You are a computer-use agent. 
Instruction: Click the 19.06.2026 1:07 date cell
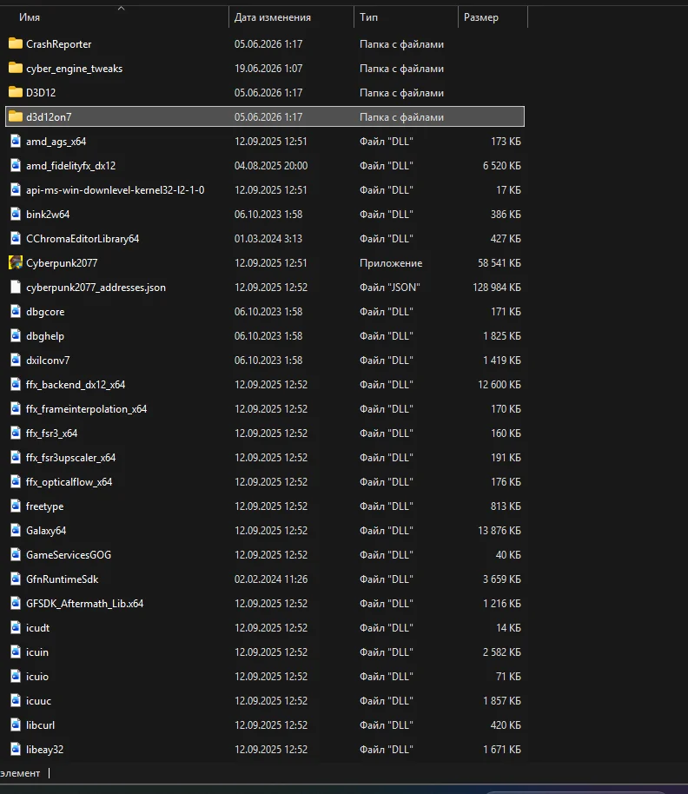(x=268, y=69)
